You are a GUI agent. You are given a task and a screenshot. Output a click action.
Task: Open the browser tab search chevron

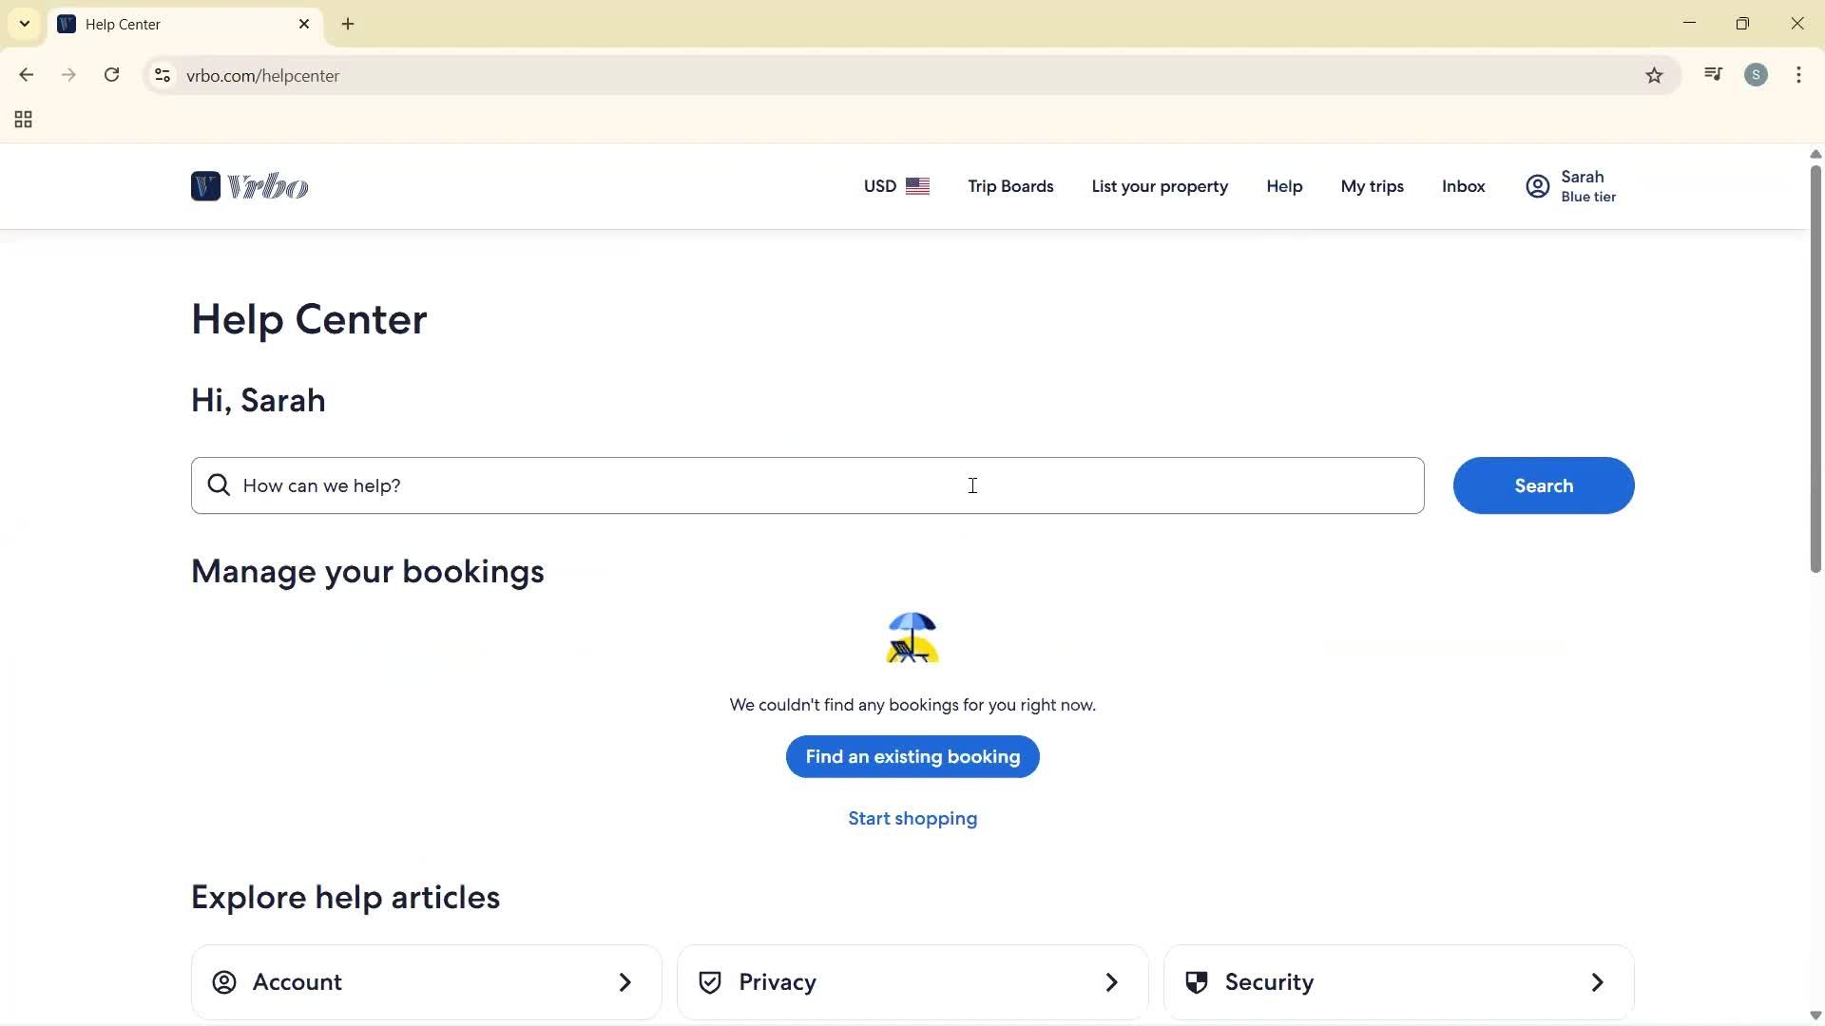click(24, 23)
